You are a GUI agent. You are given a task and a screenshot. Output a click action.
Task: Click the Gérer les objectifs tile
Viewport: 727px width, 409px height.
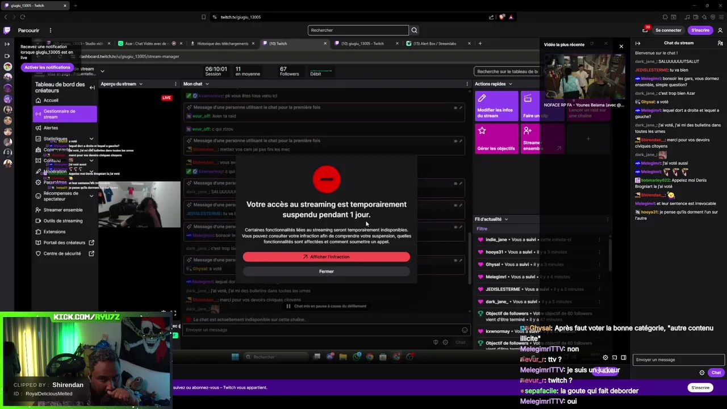pos(496,139)
